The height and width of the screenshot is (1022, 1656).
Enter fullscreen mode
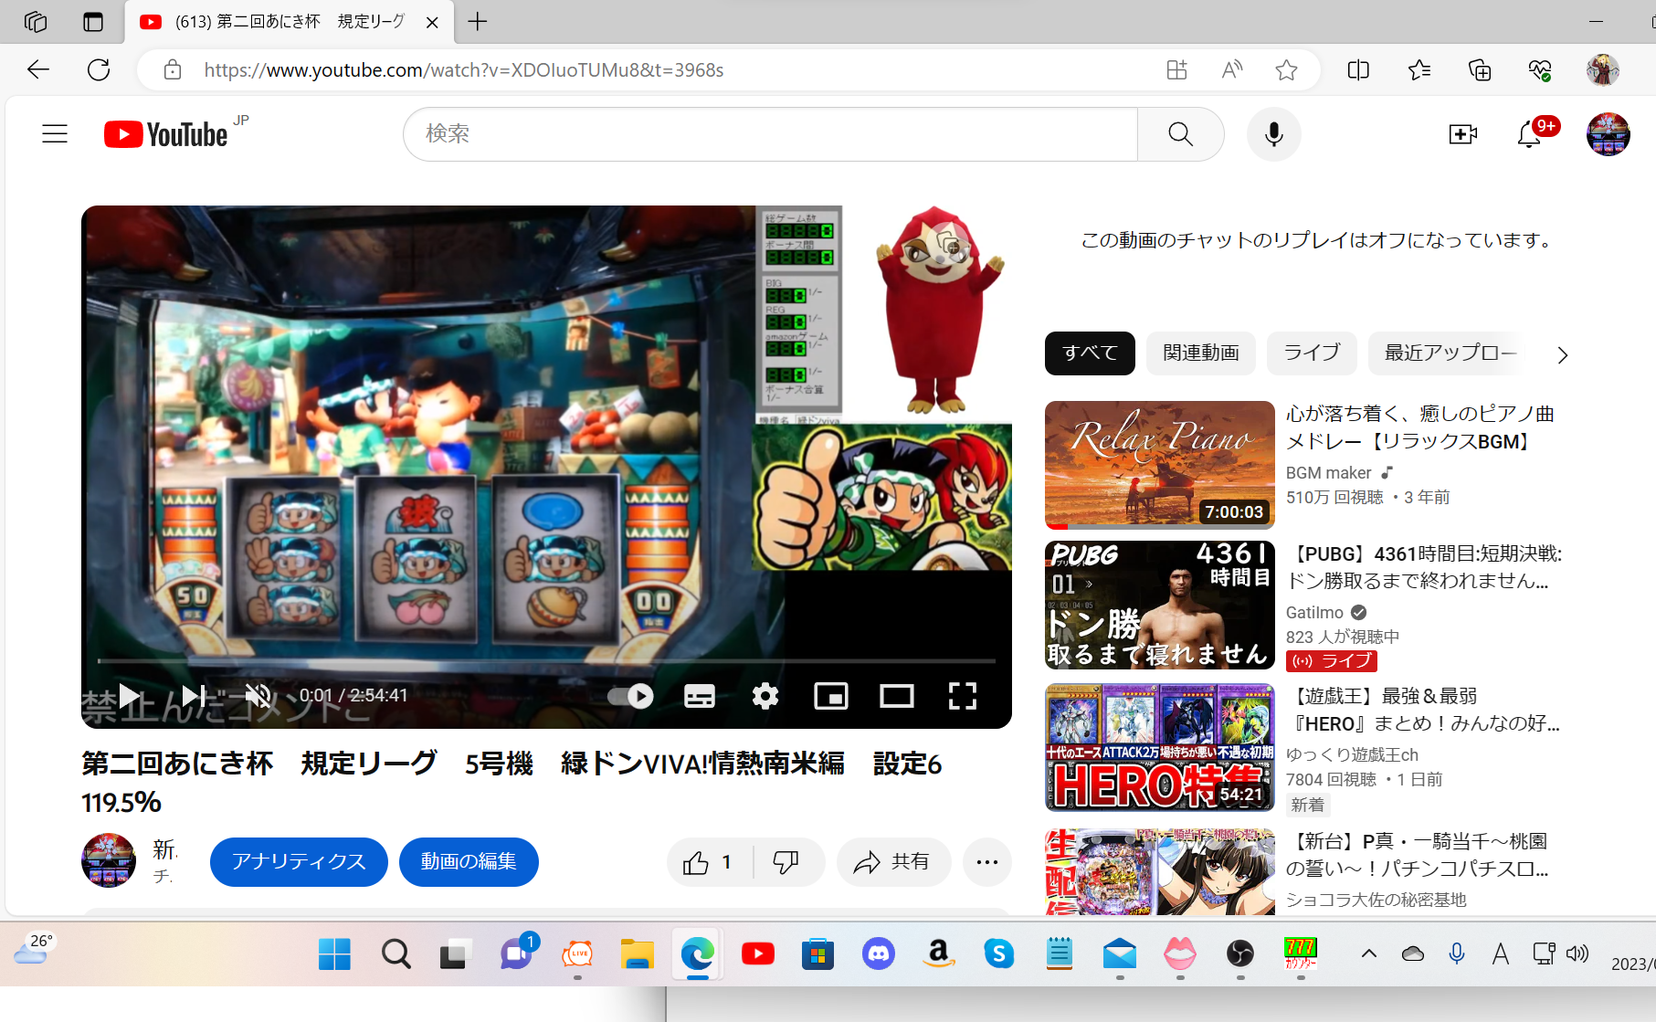coord(962,696)
